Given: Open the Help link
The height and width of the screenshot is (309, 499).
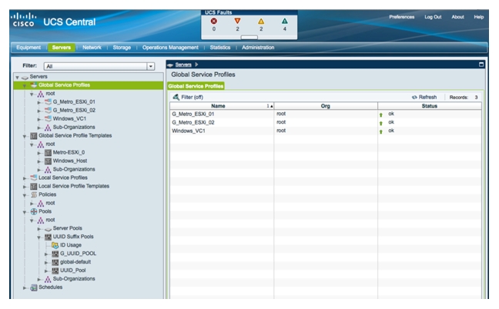Looking at the screenshot, I should pyautogui.click(x=479, y=17).
